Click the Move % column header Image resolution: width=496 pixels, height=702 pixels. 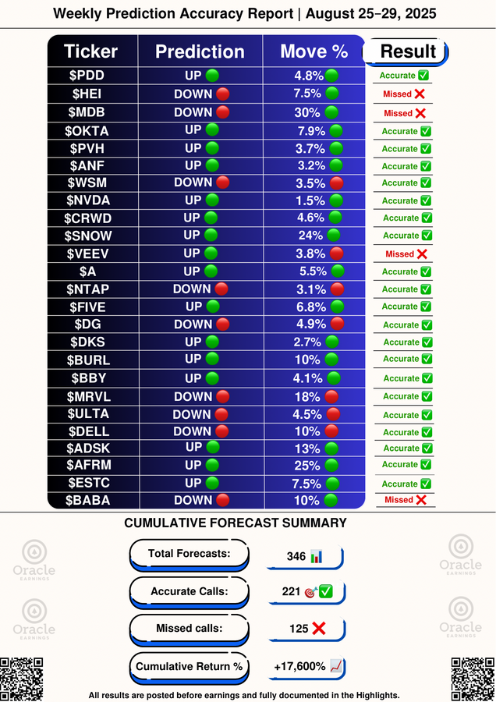(314, 51)
